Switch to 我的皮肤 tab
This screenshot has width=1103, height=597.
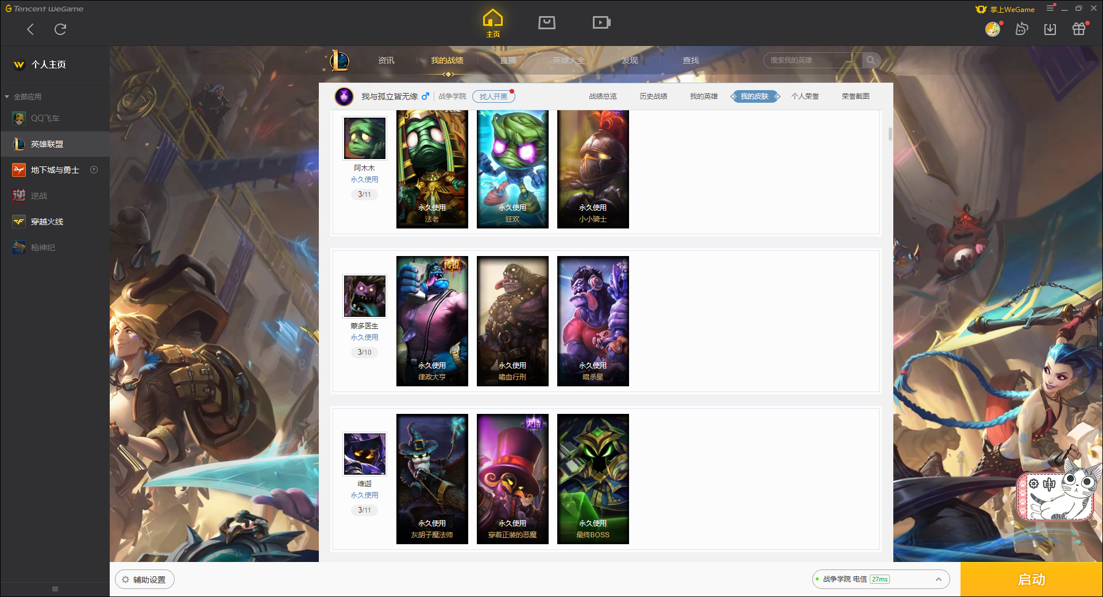(x=754, y=96)
